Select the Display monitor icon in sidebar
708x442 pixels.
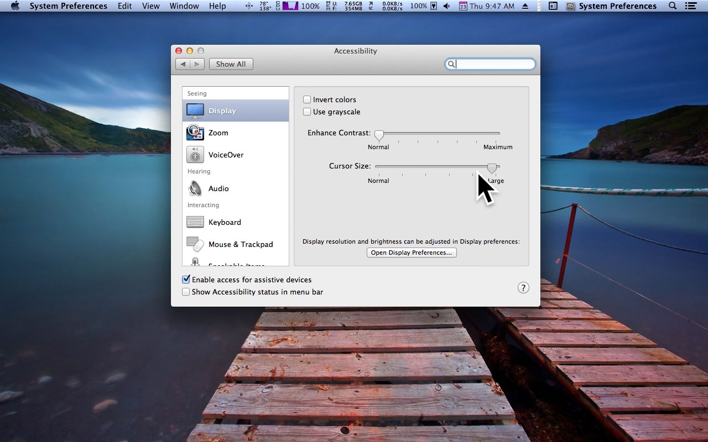pyautogui.click(x=195, y=110)
